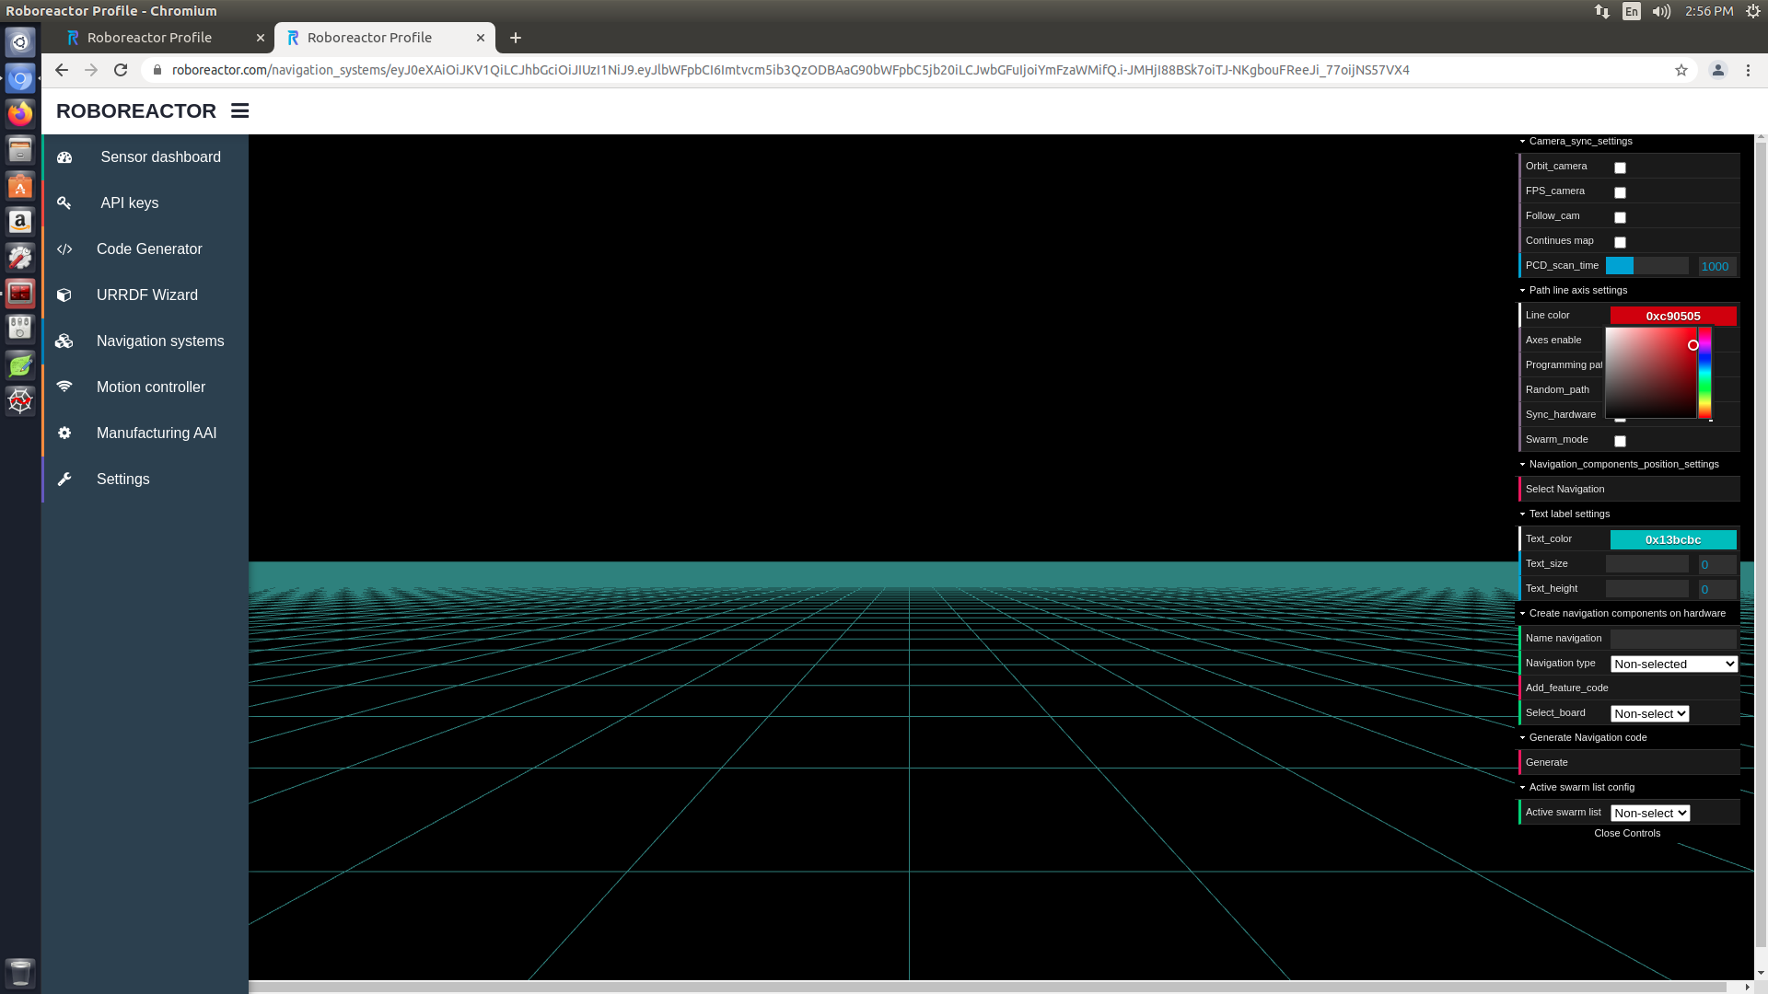Toggle Continues map checkbox
This screenshot has width=1768, height=994.
1620,242
